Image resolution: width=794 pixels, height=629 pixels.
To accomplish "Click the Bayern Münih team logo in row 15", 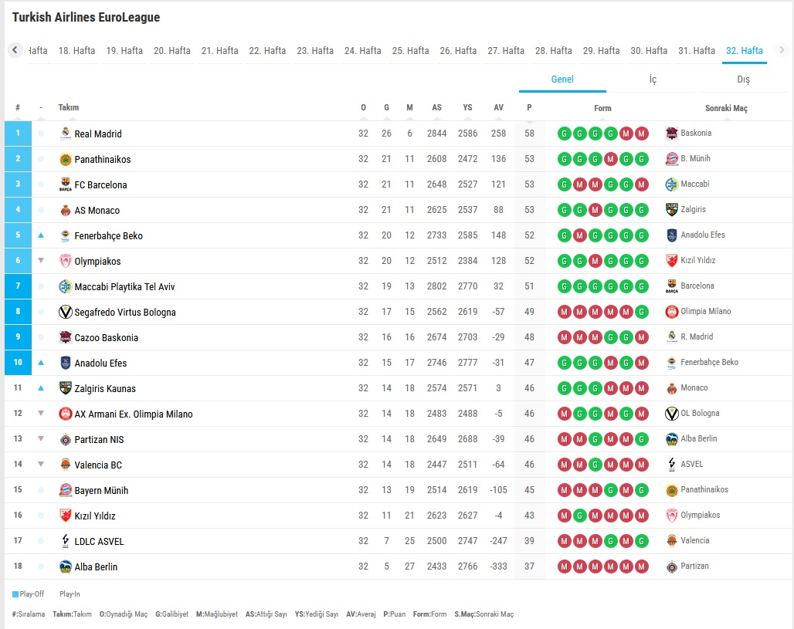I will 66,490.
